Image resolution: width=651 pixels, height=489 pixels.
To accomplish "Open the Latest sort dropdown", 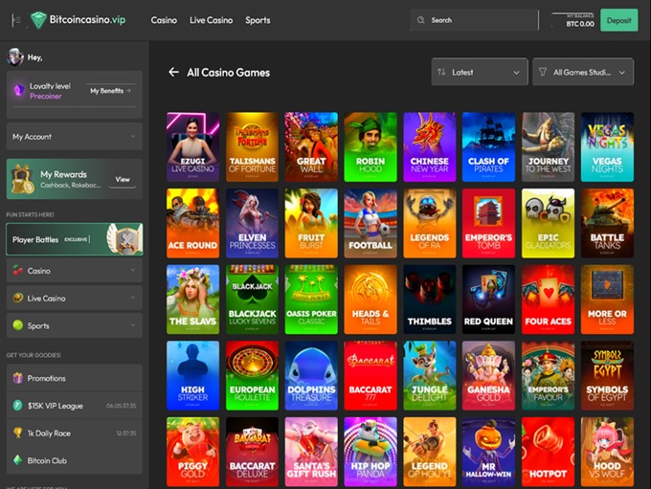I will 480,72.
